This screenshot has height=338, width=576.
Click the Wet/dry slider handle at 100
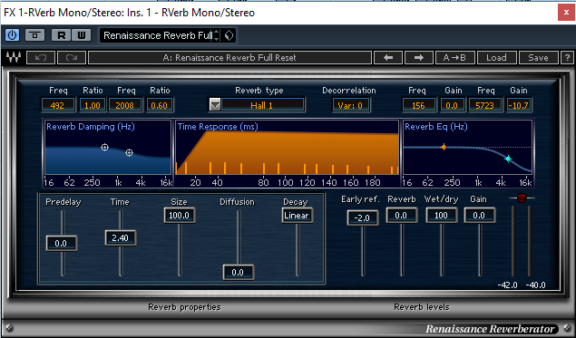click(x=442, y=215)
